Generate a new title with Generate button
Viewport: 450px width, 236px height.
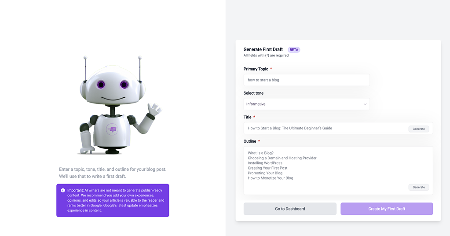tap(418, 129)
